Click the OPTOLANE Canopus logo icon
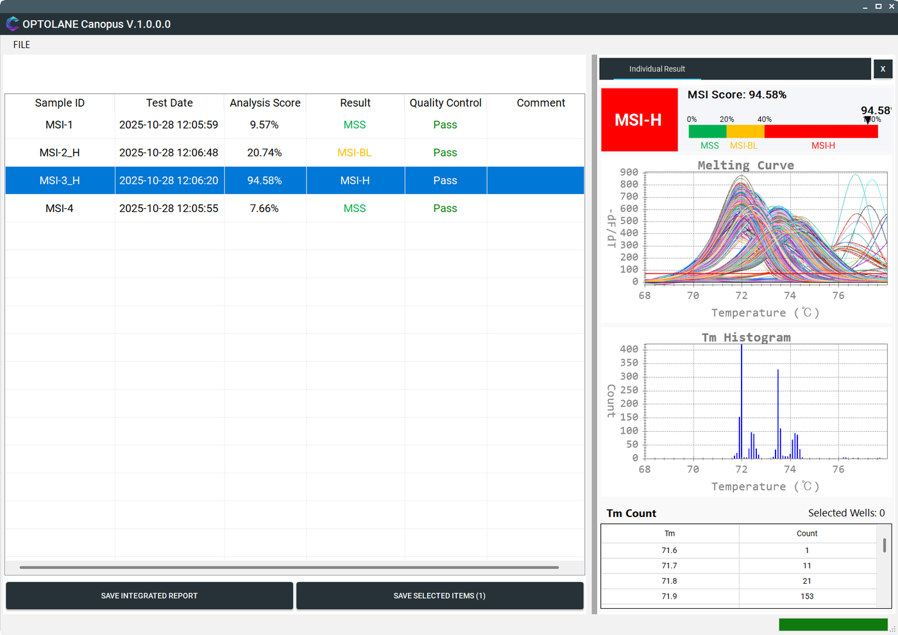898x635 pixels. (x=12, y=24)
